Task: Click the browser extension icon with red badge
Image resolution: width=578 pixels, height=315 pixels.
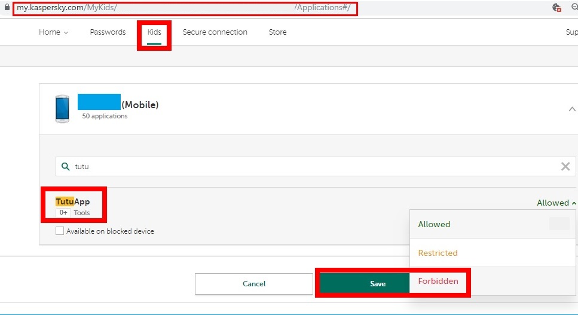Action: tap(556, 7)
